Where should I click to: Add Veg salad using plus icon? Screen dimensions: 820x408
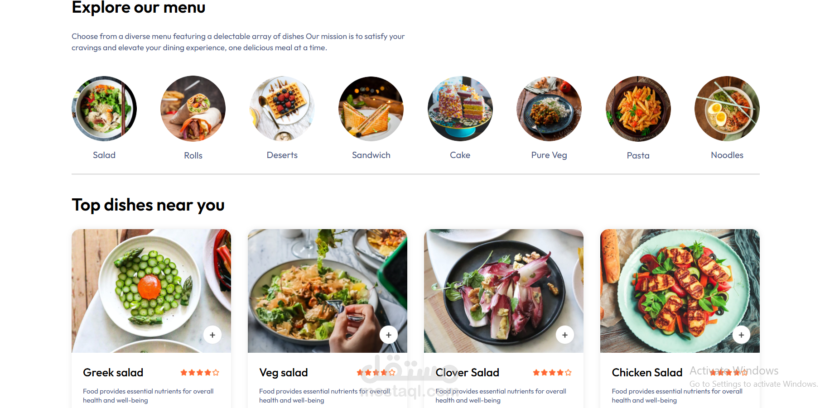tap(389, 335)
